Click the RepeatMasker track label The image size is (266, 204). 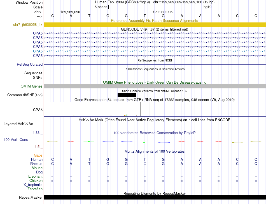pyautogui.click(x=31, y=197)
